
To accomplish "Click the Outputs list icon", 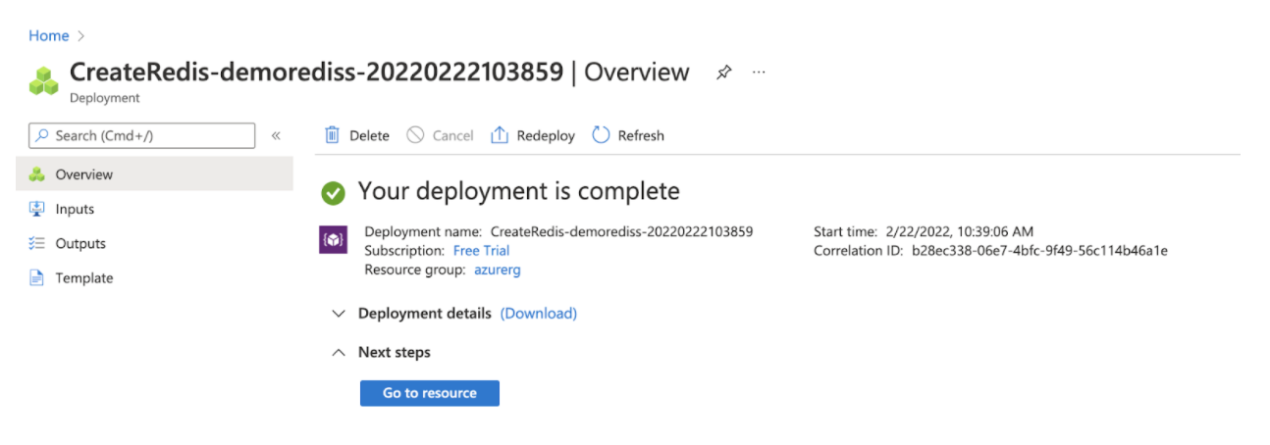I will point(37,243).
